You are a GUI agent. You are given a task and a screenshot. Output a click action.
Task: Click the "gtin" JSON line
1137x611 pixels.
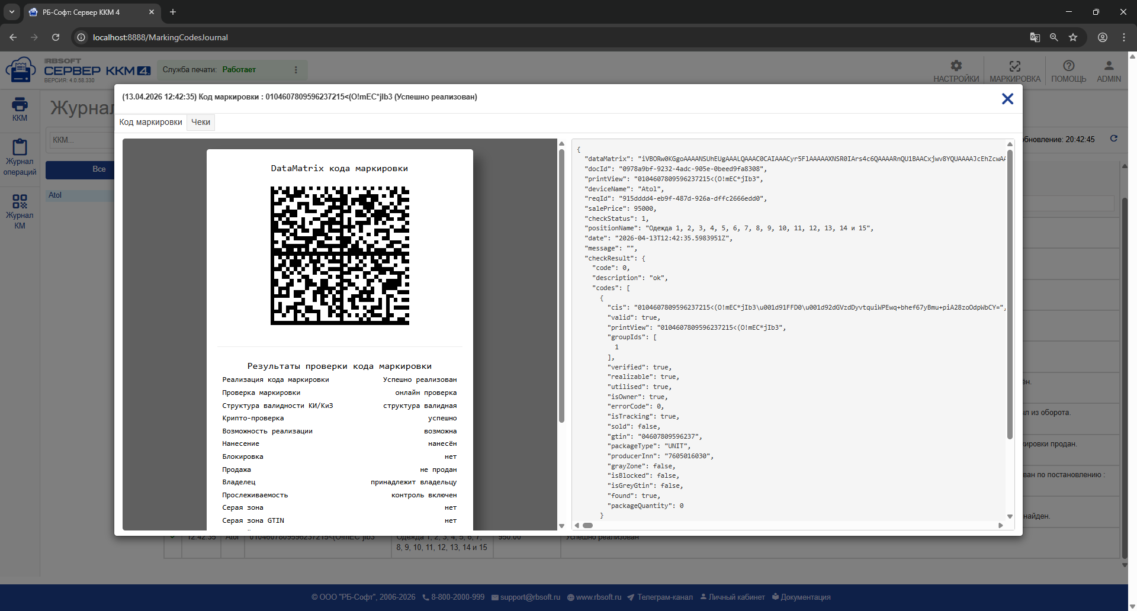[654, 437]
